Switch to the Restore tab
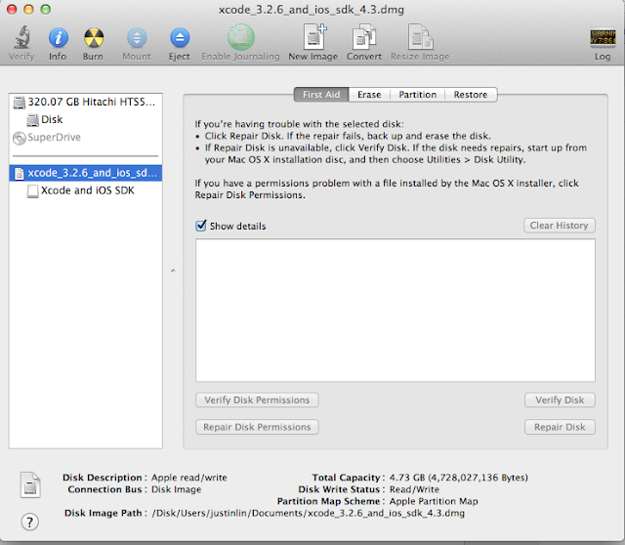The height and width of the screenshot is (545, 625). 471,95
